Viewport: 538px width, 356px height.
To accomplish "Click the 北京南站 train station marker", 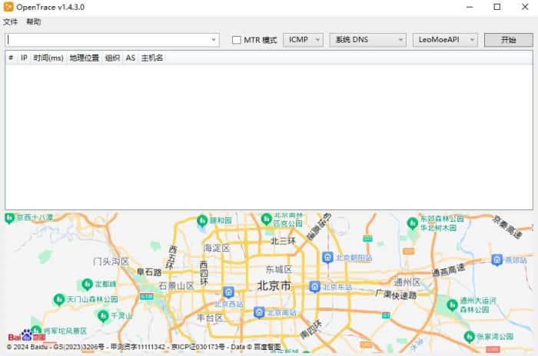I will (x=259, y=312).
